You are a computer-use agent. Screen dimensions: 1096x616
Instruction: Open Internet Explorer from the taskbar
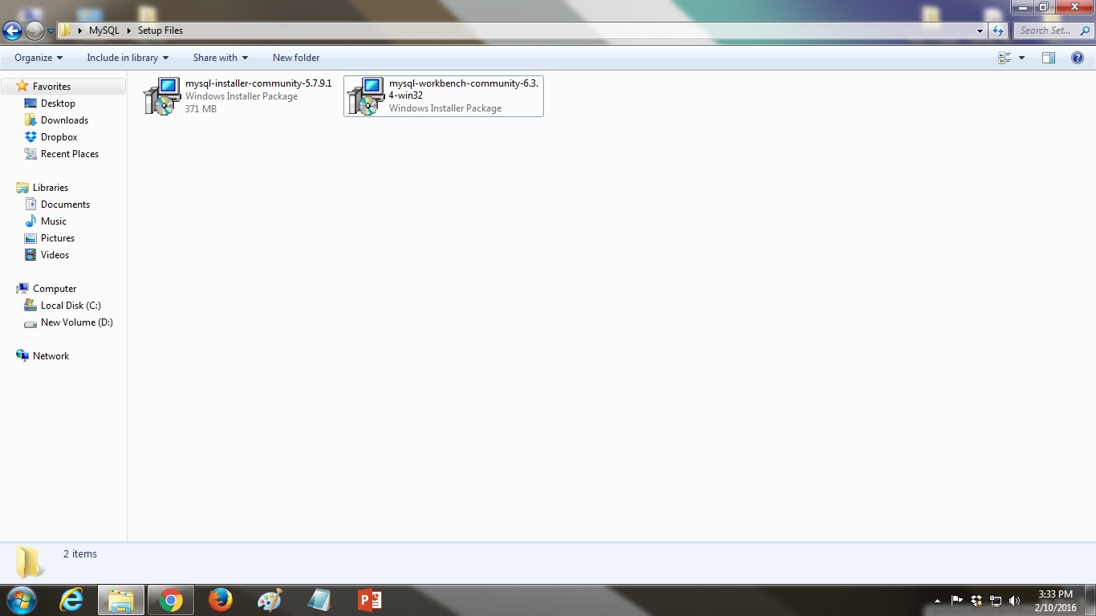71,600
